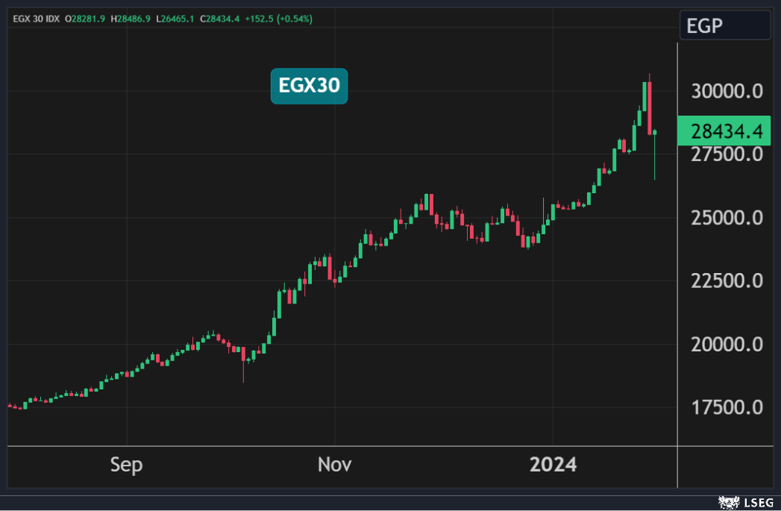Click the EGX30 chart label badge
Image resolution: width=781 pixels, height=511 pixels.
pyautogui.click(x=309, y=87)
